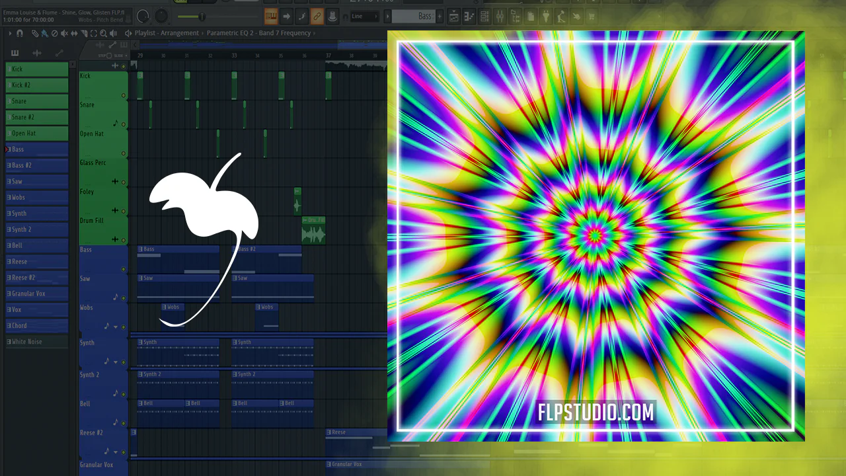Image resolution: width=846 pixels, height=476 pixels.
Task: Open the Mixer from main toolbar
Action: [x=500, y=16]
